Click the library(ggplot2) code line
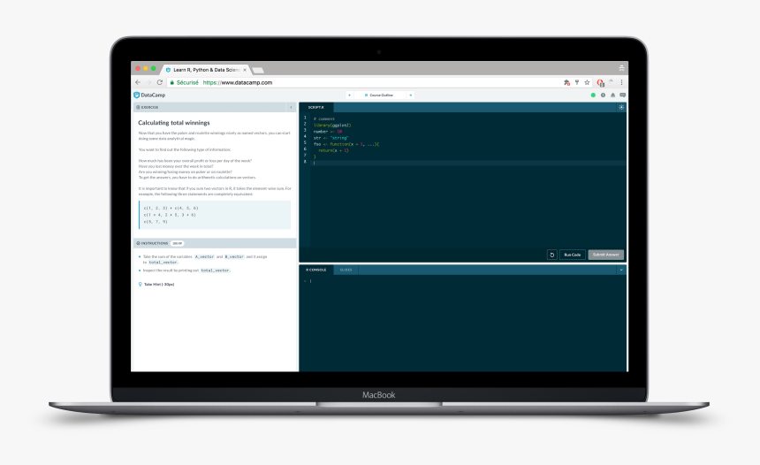Screen dimensions: 760x465 pyautogui.click(x=332, y=126)
